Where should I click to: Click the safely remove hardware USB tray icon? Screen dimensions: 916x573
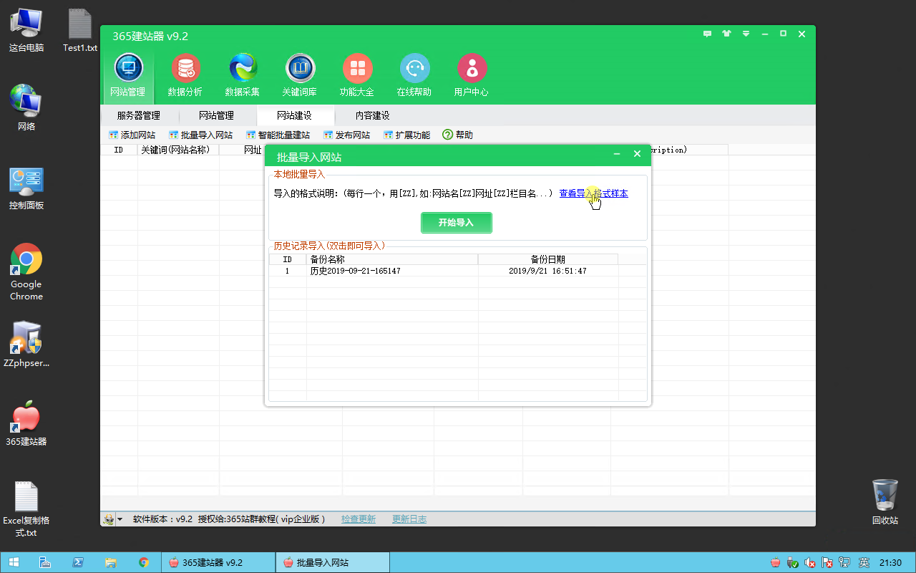click(793, 563)
